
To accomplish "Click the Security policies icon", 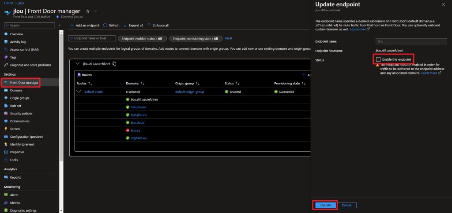I will [x=6, y=113].
